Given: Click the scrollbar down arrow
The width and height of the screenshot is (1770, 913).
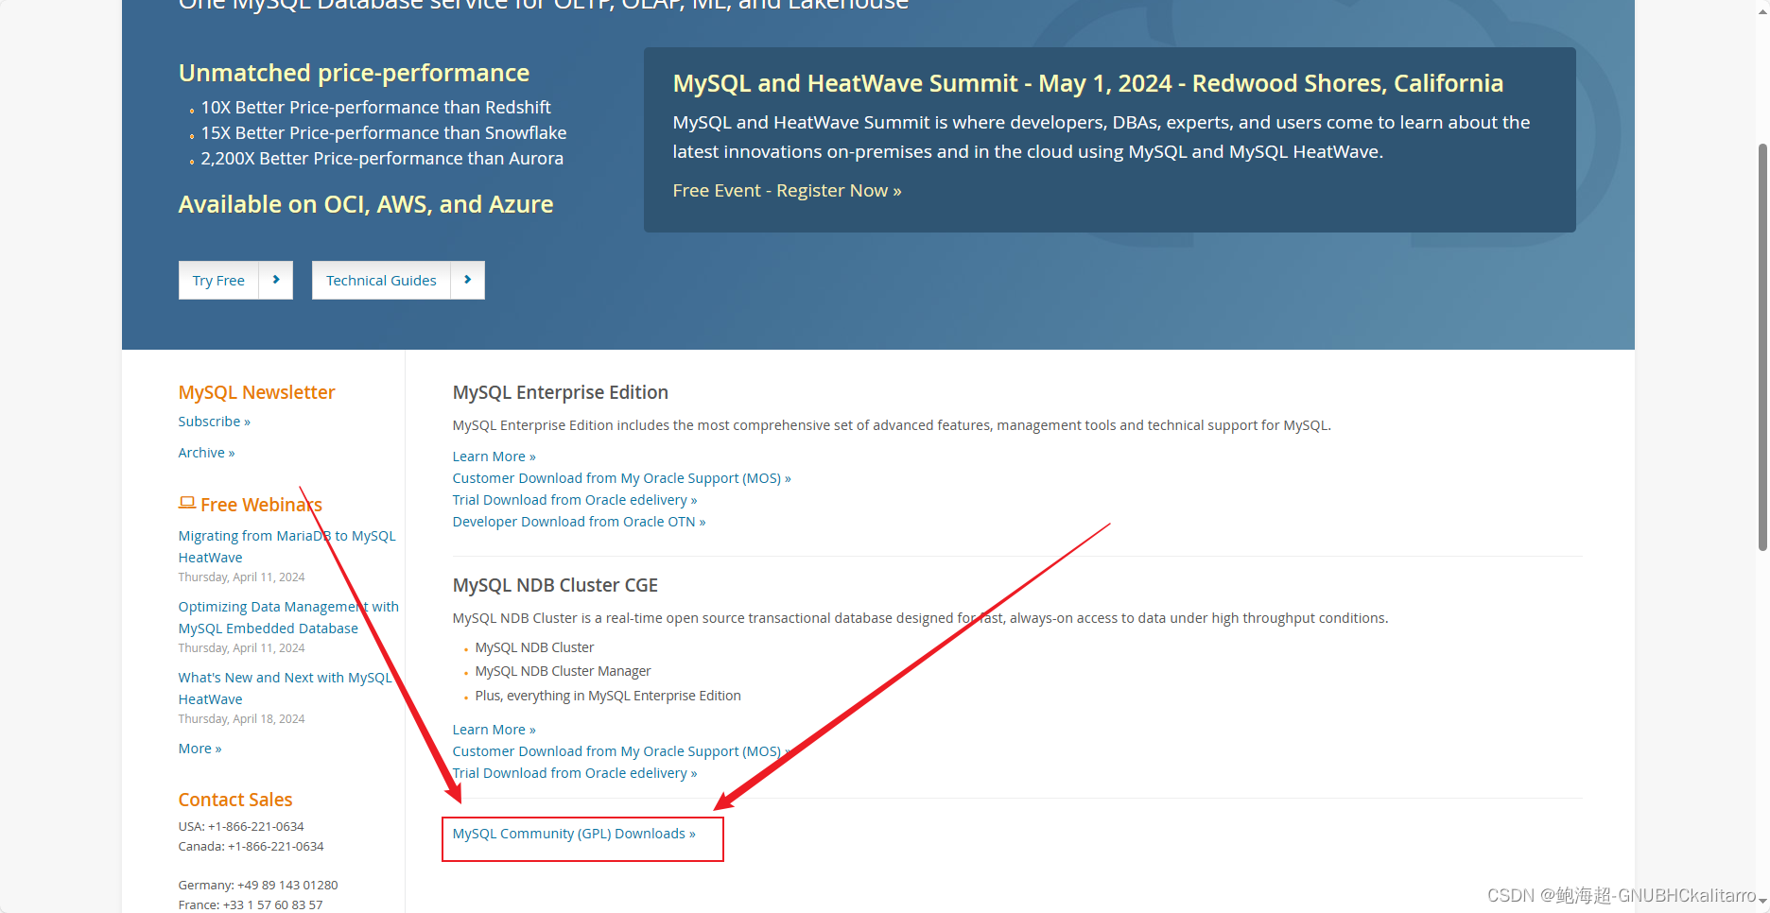Looking at the screenshot, I should click(x=1762, y=903).
